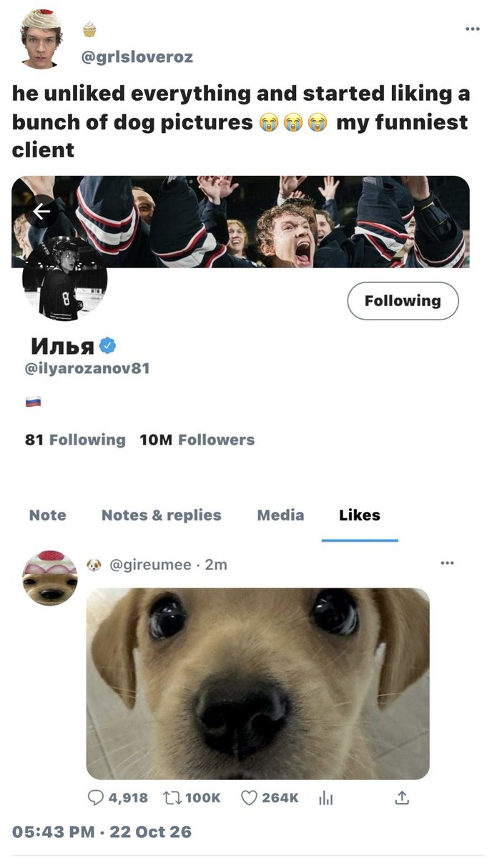This screenshot has width=497, height=858.
Task: Switch to the Note tab
Action: click(x=48, y=516)
